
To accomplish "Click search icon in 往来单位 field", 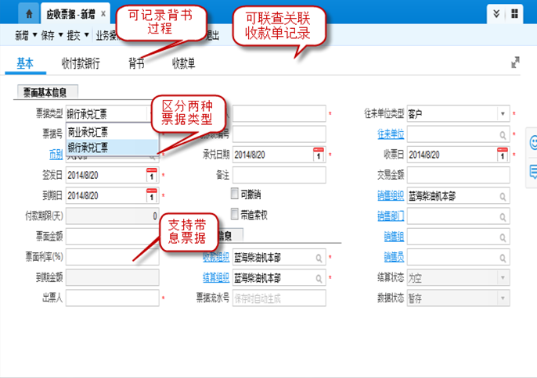I will click(503, 134).
